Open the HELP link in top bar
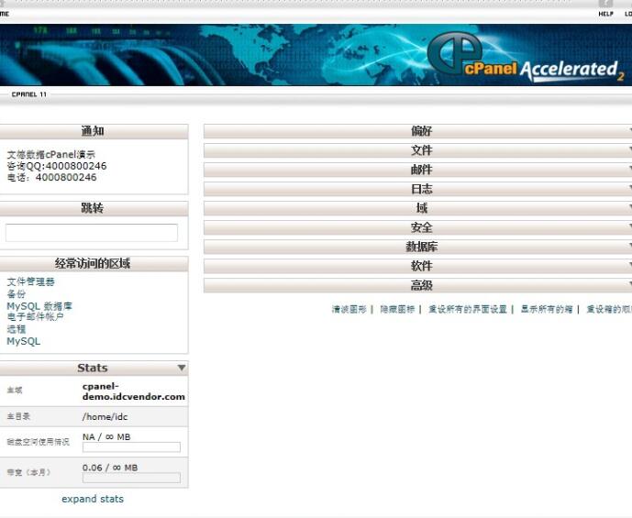This screenshot has width=632, height=518. click(x=605, y=14)
